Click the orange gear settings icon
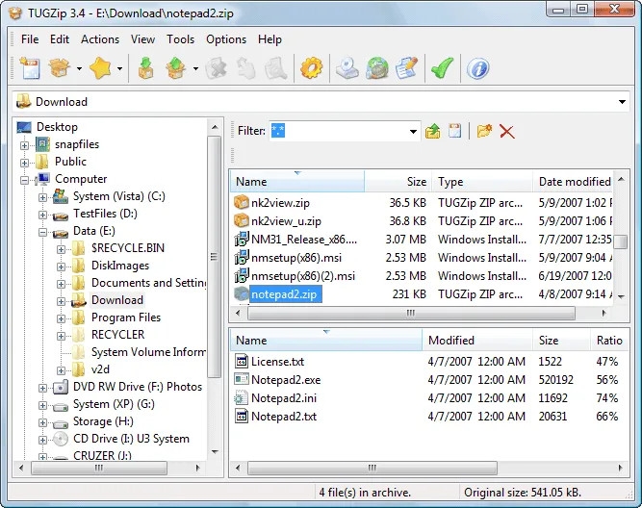This screenshot has width=642, height=508. (x=311, y=68)
